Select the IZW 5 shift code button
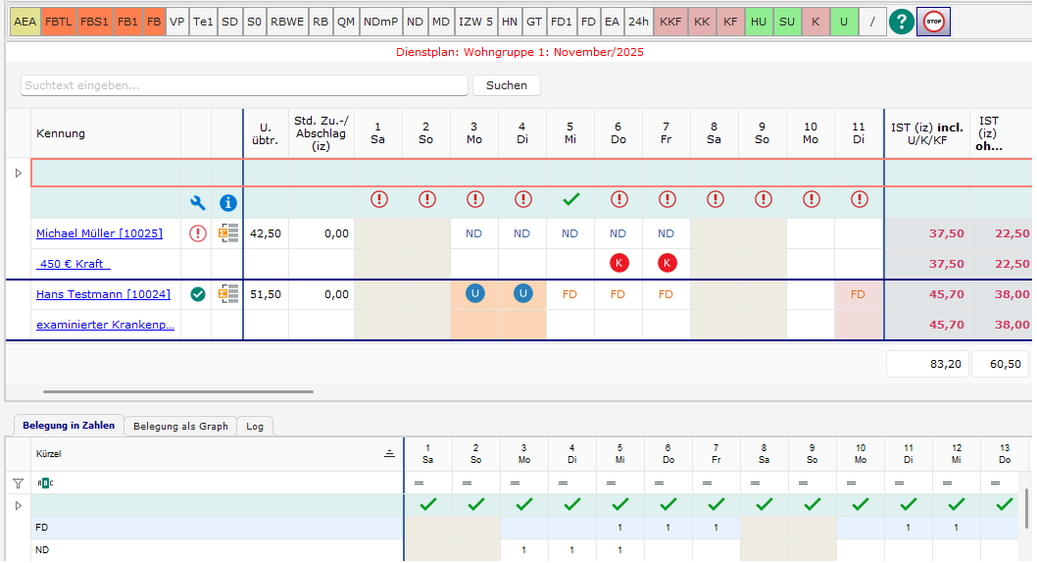The height and width of the screenshot is (563, 1037). [x=475, y=21]
